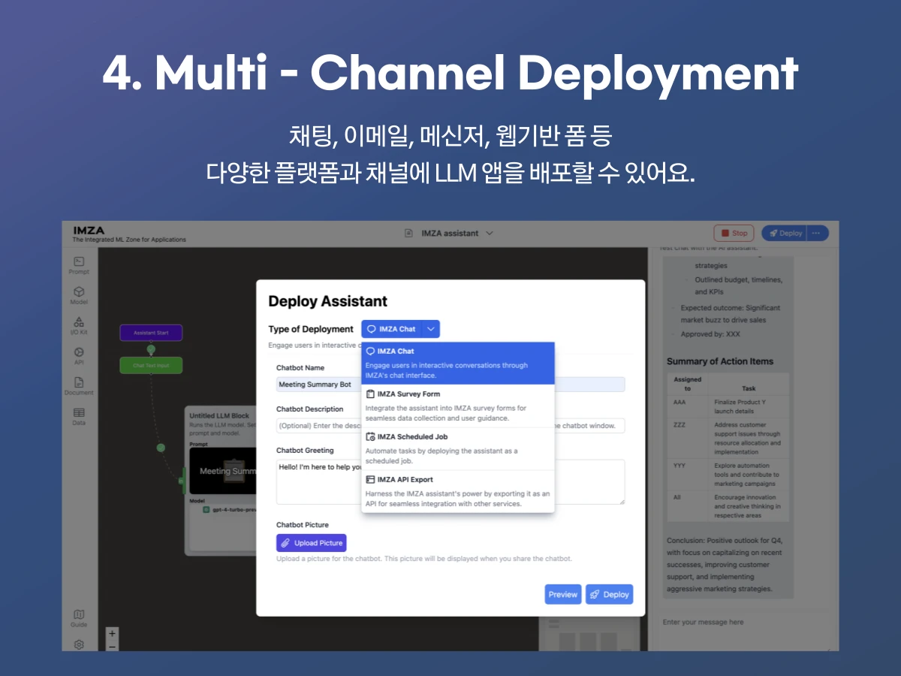Toggle the deployment type chevron arrow
This screenshot has width=901, height=676.
pyautogui.click(x=431, y=329)
